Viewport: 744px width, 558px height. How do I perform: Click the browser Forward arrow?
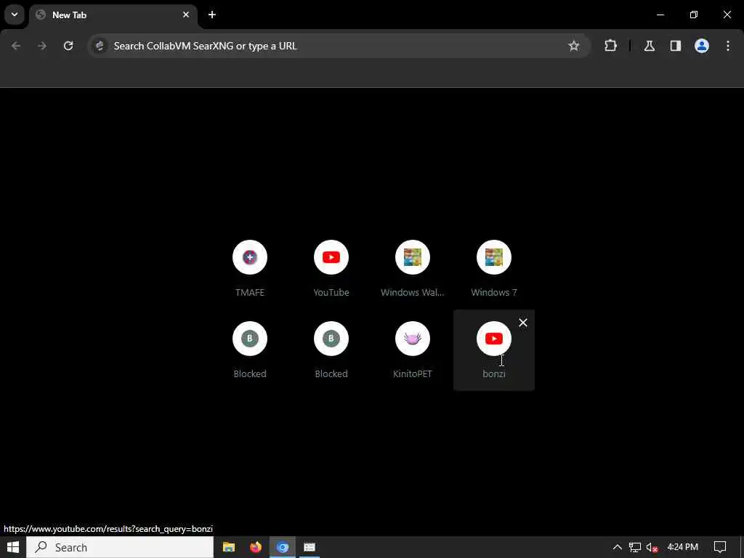pyautogui.click(x=42, y=46)
